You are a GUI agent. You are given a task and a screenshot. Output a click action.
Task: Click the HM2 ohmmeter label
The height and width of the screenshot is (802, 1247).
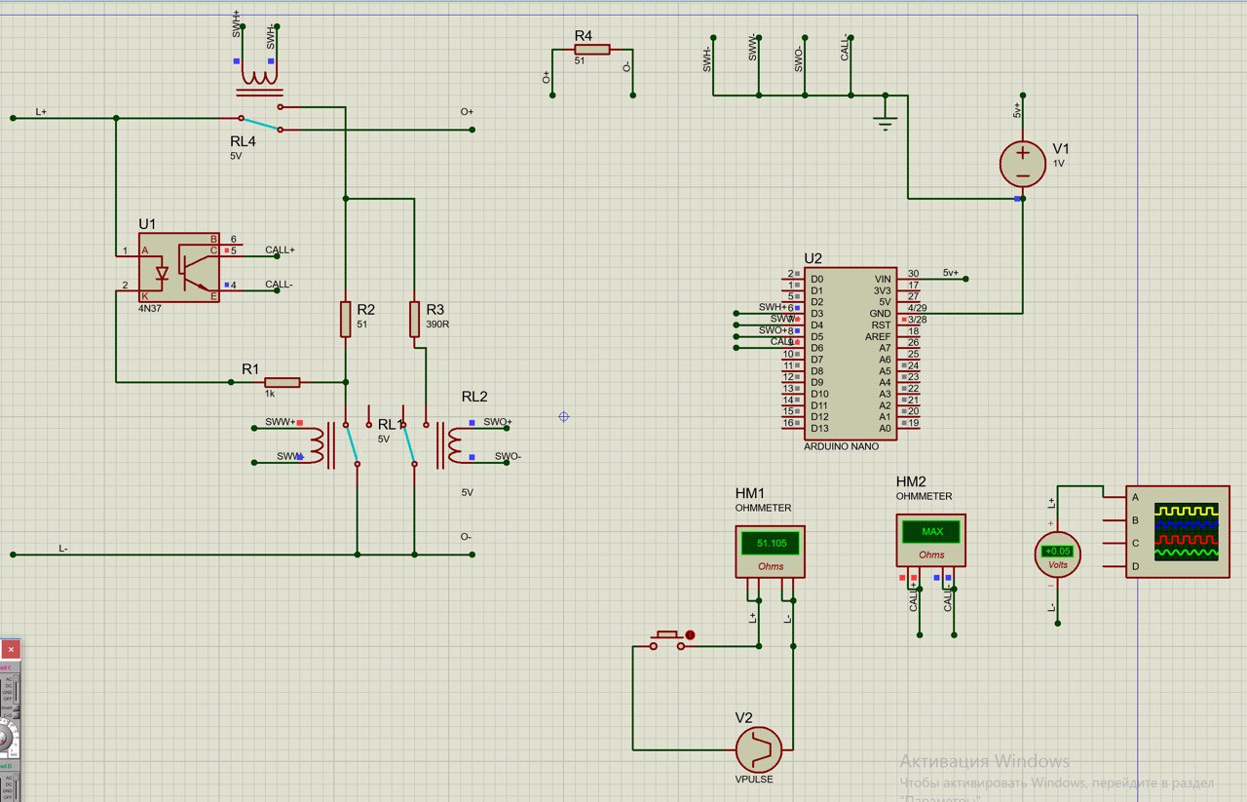click(x=911, y=482)
